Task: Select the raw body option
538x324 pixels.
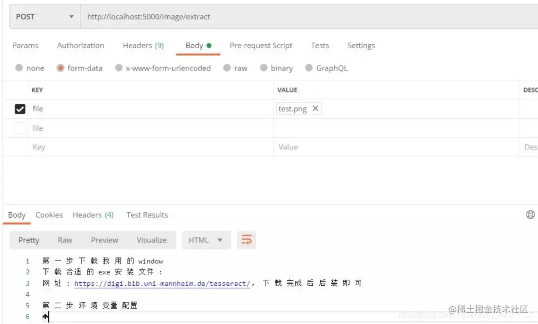Action: coord(227,68)
